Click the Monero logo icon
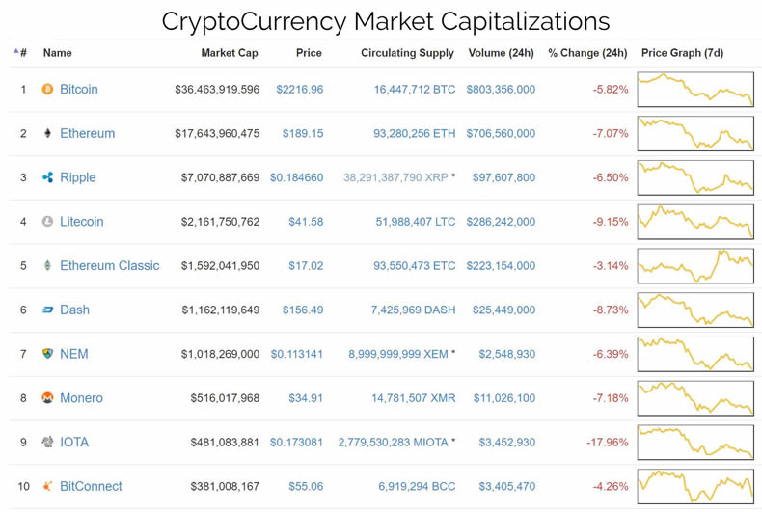 47,398
